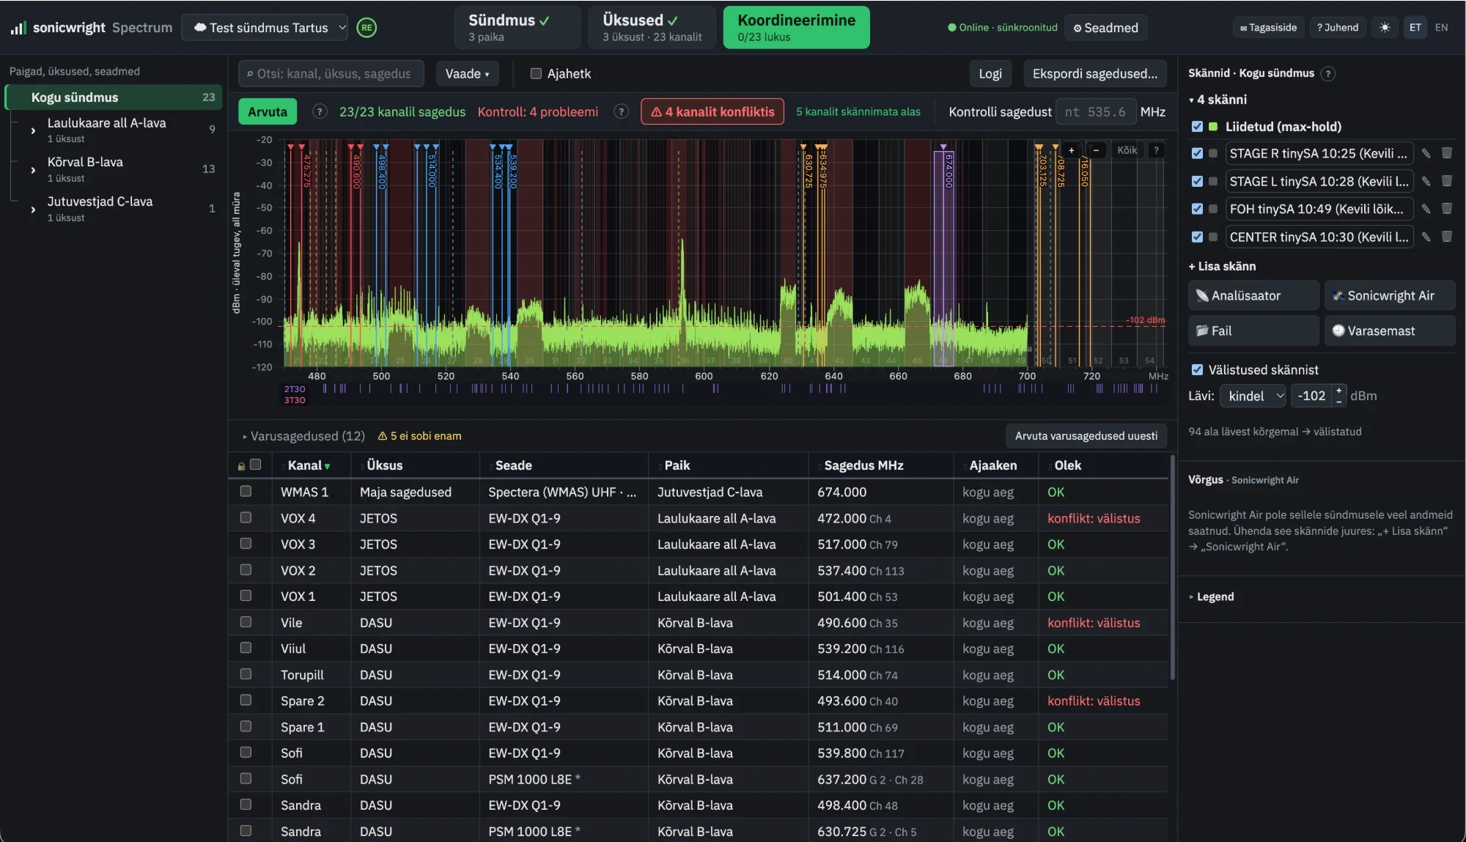Open the Lävi kindel threshold dropdown
Screen dimensions: 1466x842
tap(1254, 396)
